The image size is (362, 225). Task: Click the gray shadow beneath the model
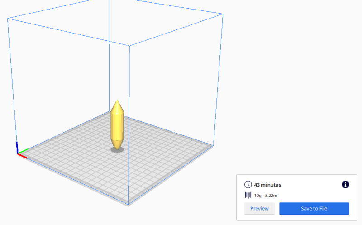pos(117,149)
